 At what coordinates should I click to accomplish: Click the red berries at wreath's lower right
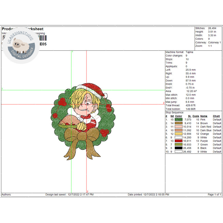pos(105,133)
